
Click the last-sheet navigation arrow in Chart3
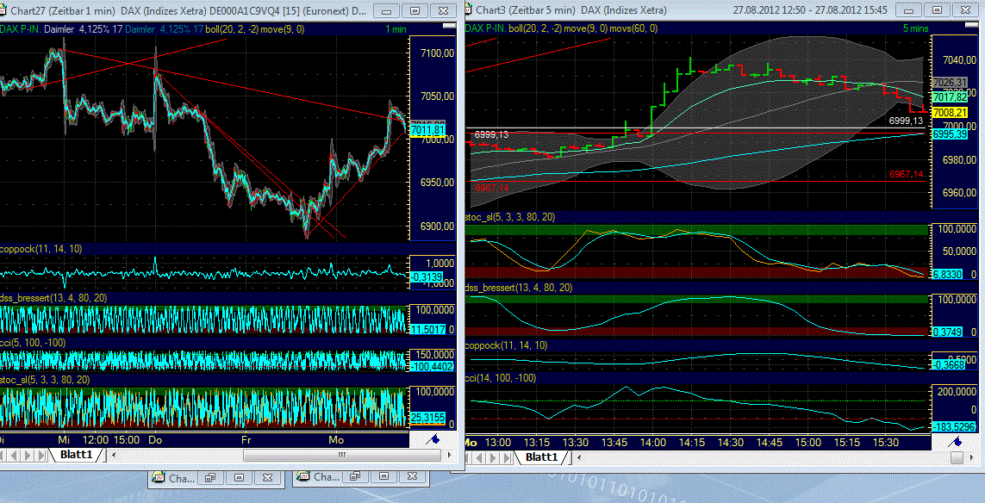pyautogui.click(x=506, y=457)
